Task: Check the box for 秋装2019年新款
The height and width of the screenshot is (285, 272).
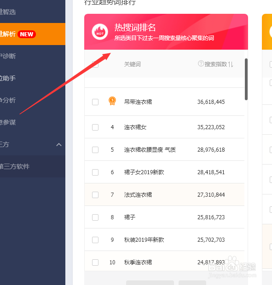Action: pyautogui.click(x=95, y=240)
